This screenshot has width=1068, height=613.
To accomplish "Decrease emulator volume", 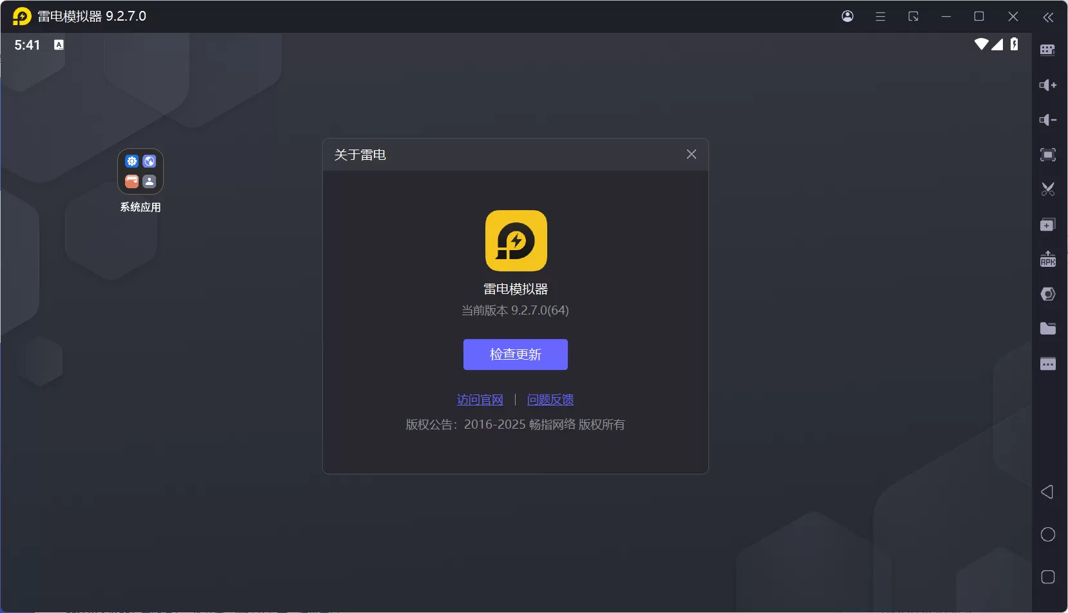I will coord(1048,120).
